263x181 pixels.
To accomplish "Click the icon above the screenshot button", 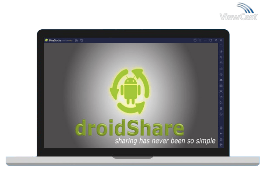I will coord(221,86).
